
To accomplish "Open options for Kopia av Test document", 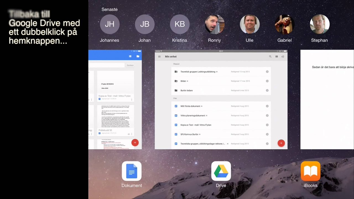I will [x=132, y=99].
